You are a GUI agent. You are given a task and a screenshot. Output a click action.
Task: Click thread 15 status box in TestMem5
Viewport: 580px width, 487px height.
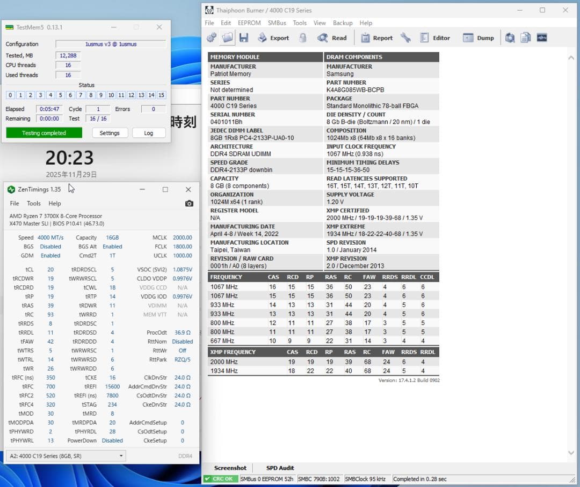pos(161,95)
